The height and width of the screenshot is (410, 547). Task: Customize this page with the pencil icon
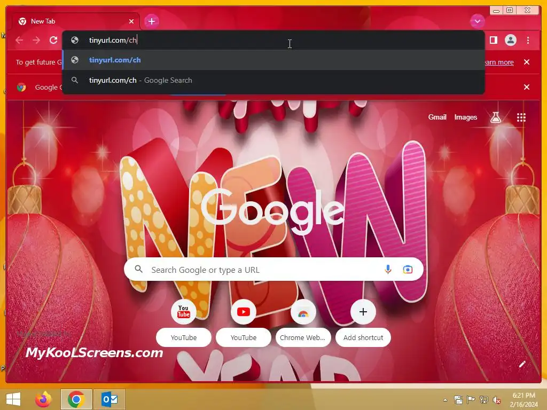(x=522, y=364)
